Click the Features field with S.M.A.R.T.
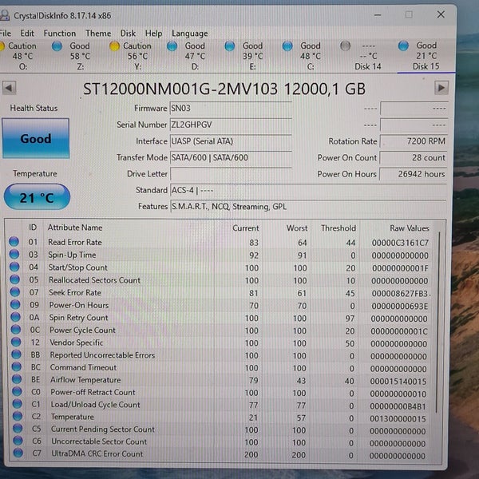Screen dimensions: 479x479 coord(308,207)
